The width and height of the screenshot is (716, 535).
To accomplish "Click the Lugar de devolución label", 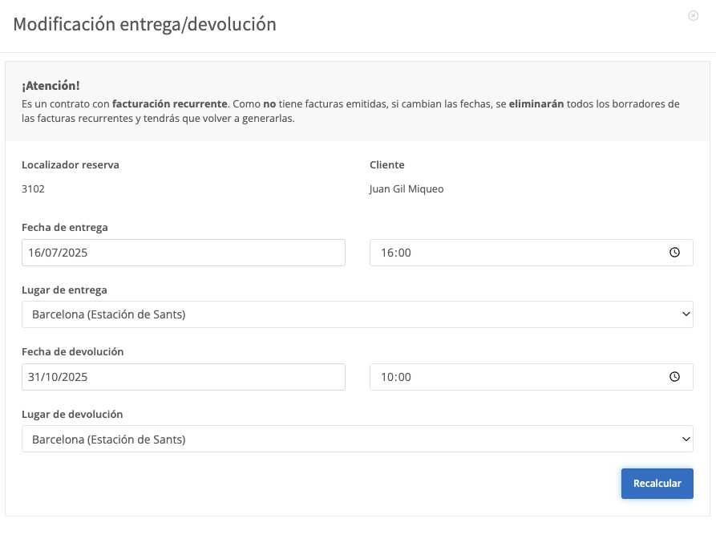I will point(72,415).
